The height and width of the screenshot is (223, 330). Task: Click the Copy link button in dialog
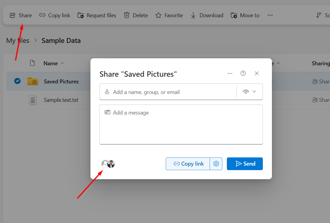coord(188,164)
